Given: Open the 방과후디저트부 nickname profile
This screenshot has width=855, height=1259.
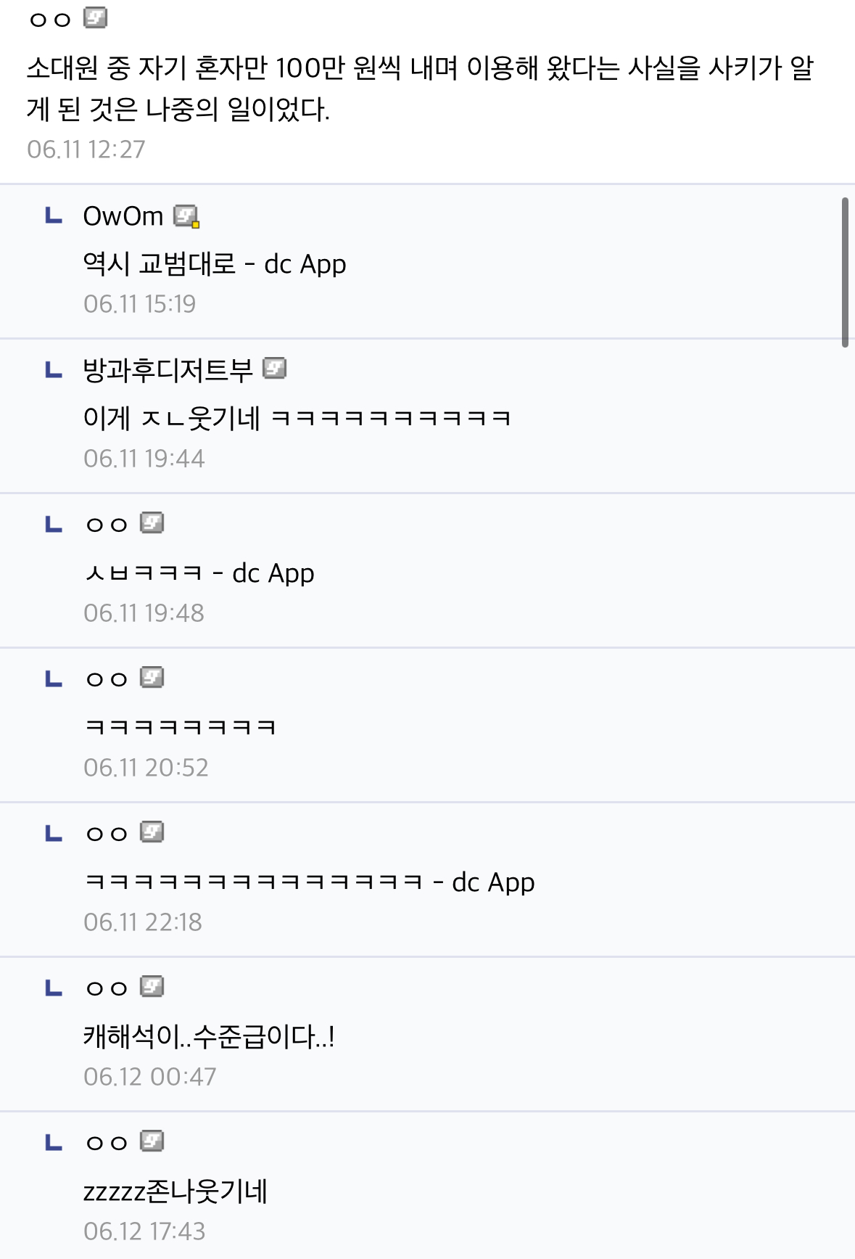Looking at the screenshot, I should coord(168,370).
